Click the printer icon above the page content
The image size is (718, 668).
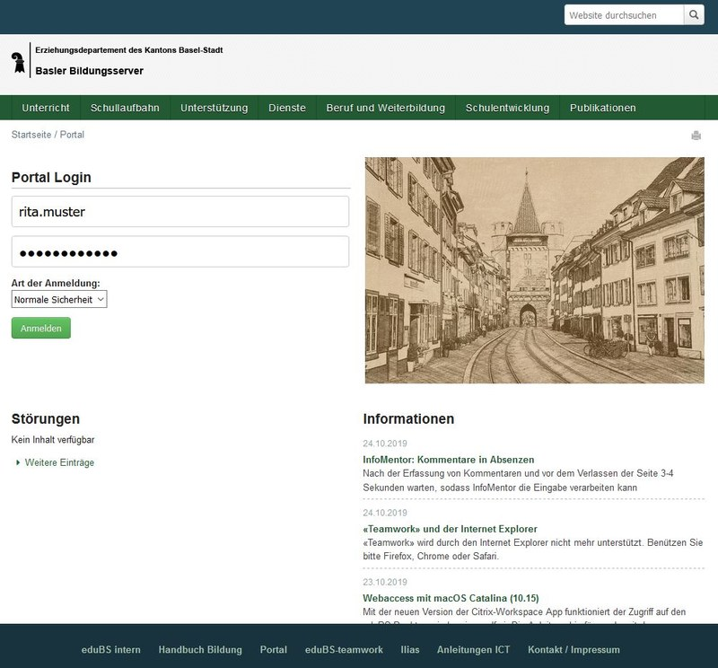(695, 134)
